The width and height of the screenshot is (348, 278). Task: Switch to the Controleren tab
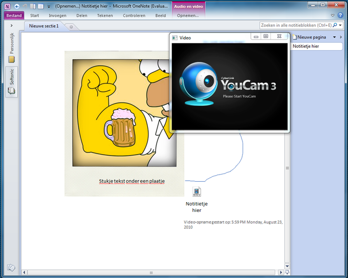[134, 15]
